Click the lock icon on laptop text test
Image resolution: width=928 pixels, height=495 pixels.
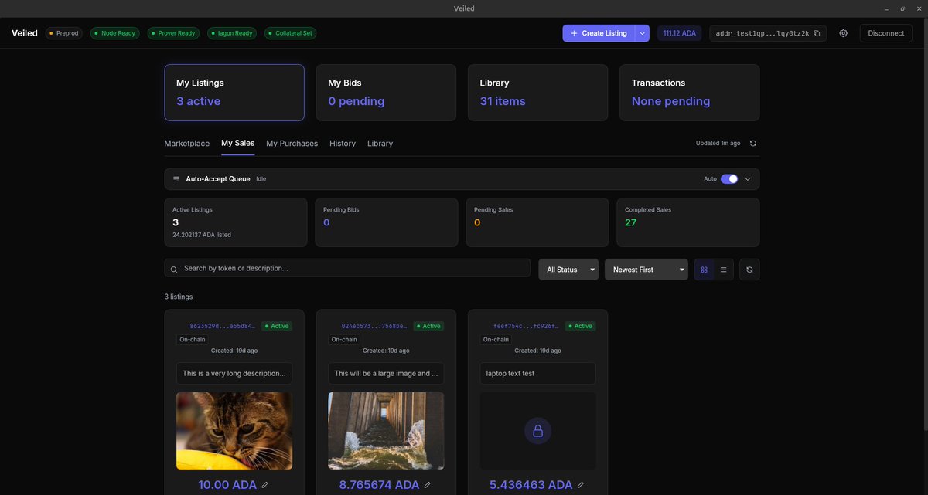click(537, 431)
